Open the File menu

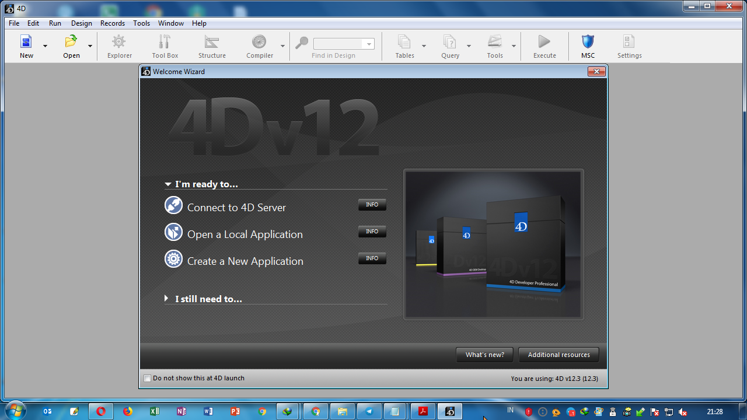(14, 23)
